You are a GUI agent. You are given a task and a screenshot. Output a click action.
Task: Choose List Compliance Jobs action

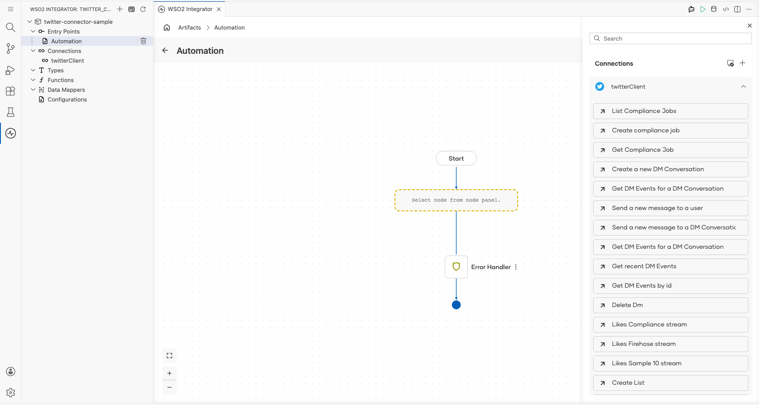pos(671,111)
